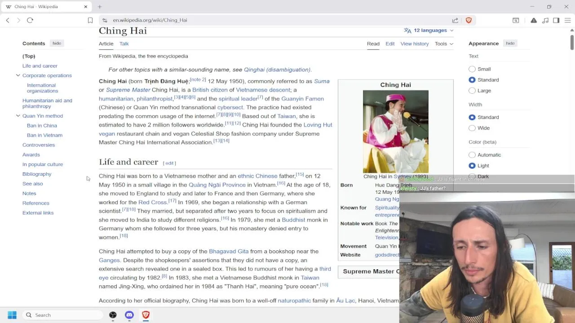Collapse Corporate operations section in contents
The image size is (575, 323).
[x=18, y=75]
